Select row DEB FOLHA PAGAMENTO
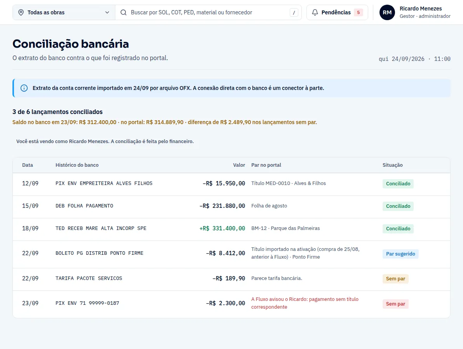The image size is (463, 349). click(231, 207)
